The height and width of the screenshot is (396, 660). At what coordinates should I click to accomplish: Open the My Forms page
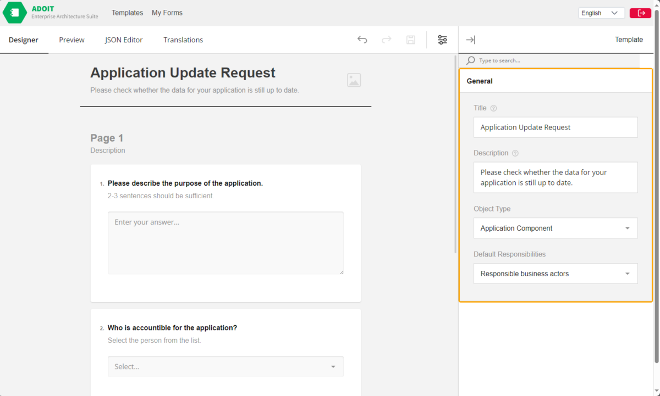167,12
